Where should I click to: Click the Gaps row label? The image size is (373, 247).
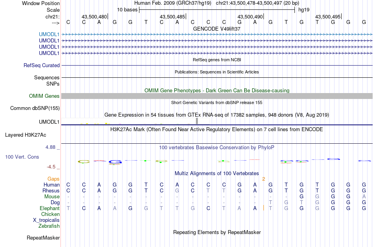pos(53,179)
